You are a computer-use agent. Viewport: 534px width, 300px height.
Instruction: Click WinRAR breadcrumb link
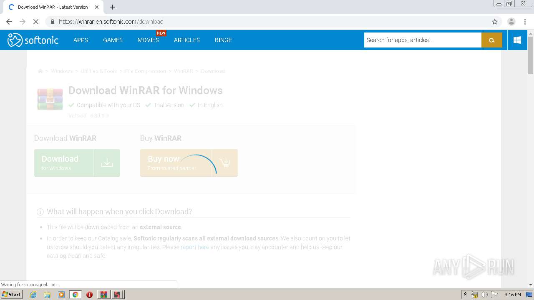click(x=184, y=71)
